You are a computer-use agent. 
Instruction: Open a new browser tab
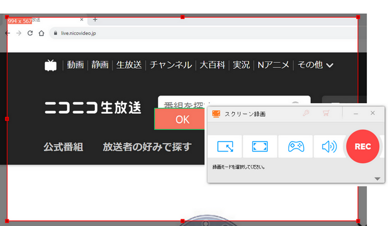coord(95,19)
